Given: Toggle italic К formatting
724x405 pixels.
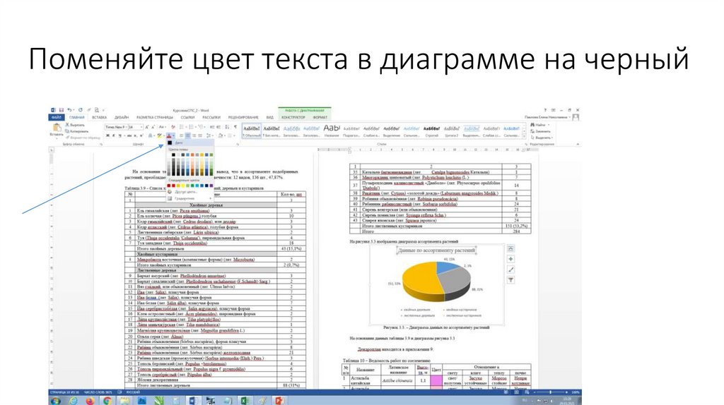Looking at the screenshot, I should (114, 135).
